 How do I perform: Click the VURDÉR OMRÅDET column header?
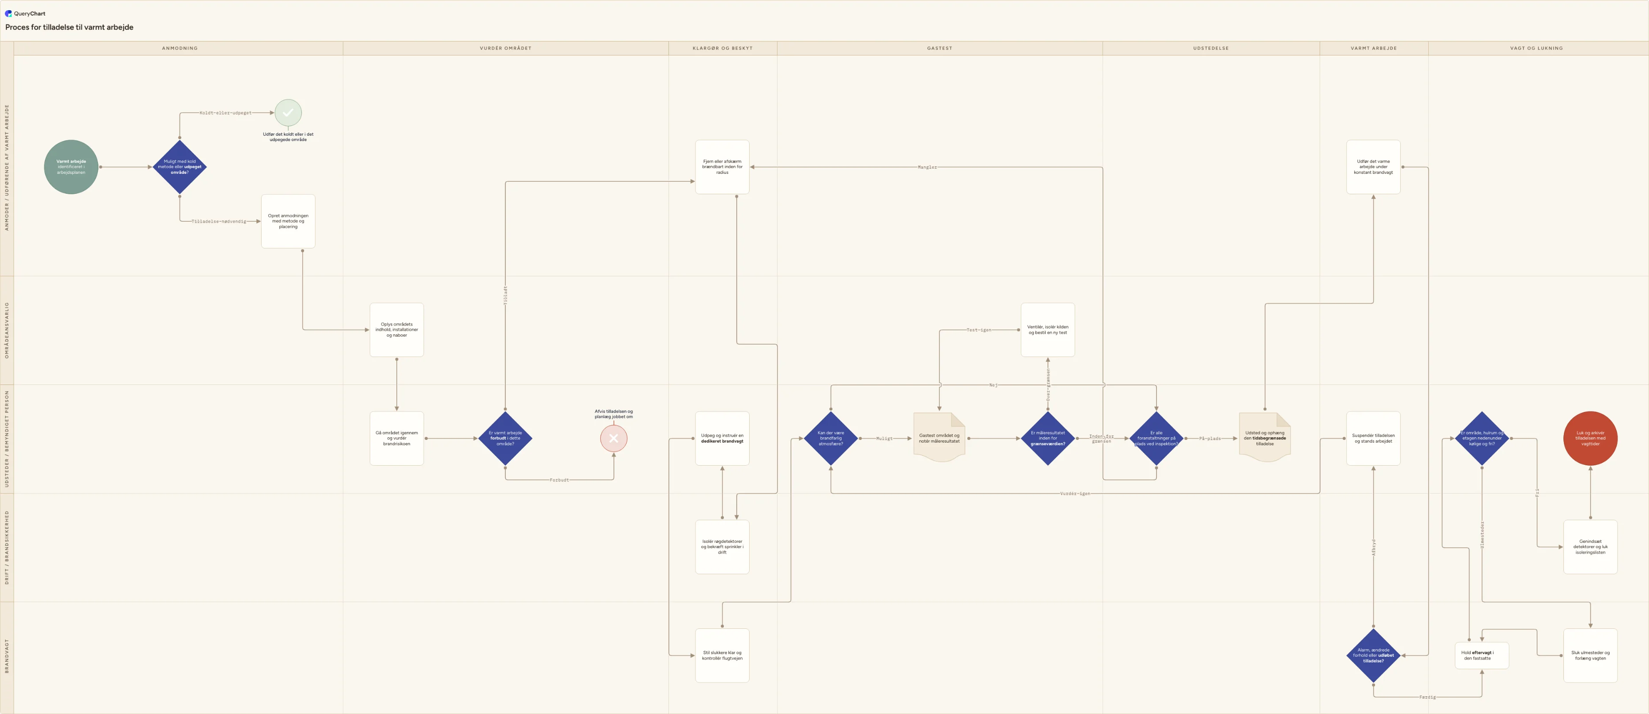(x=506, y=48)
